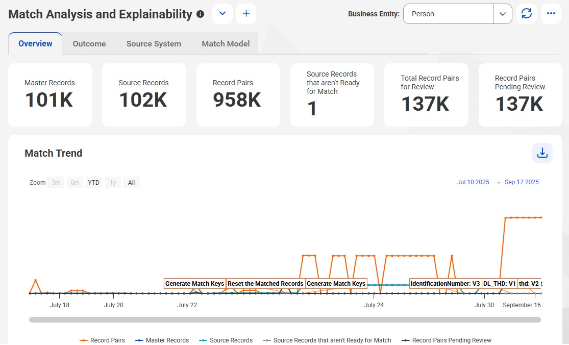The image size is (569, 345).
Task: Go to the Match Model tab
Action: [226, 44]
